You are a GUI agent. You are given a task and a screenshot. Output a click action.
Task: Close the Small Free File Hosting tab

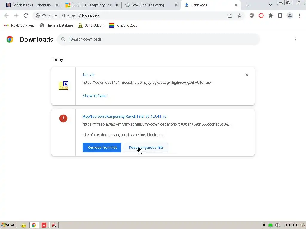click(x=176, y=5)
